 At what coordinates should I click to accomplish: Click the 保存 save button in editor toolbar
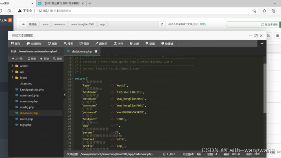(x=15, y=43)
